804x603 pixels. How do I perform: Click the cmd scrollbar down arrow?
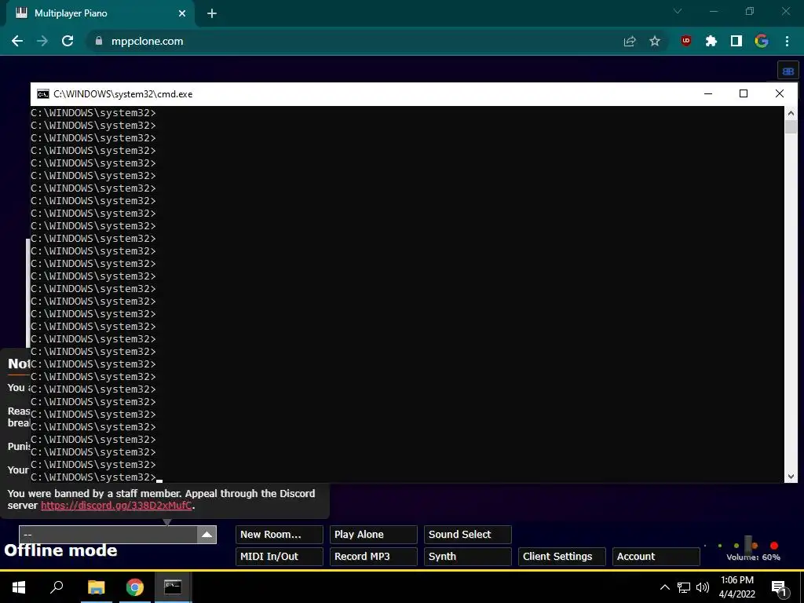click(x=791, y=477)
